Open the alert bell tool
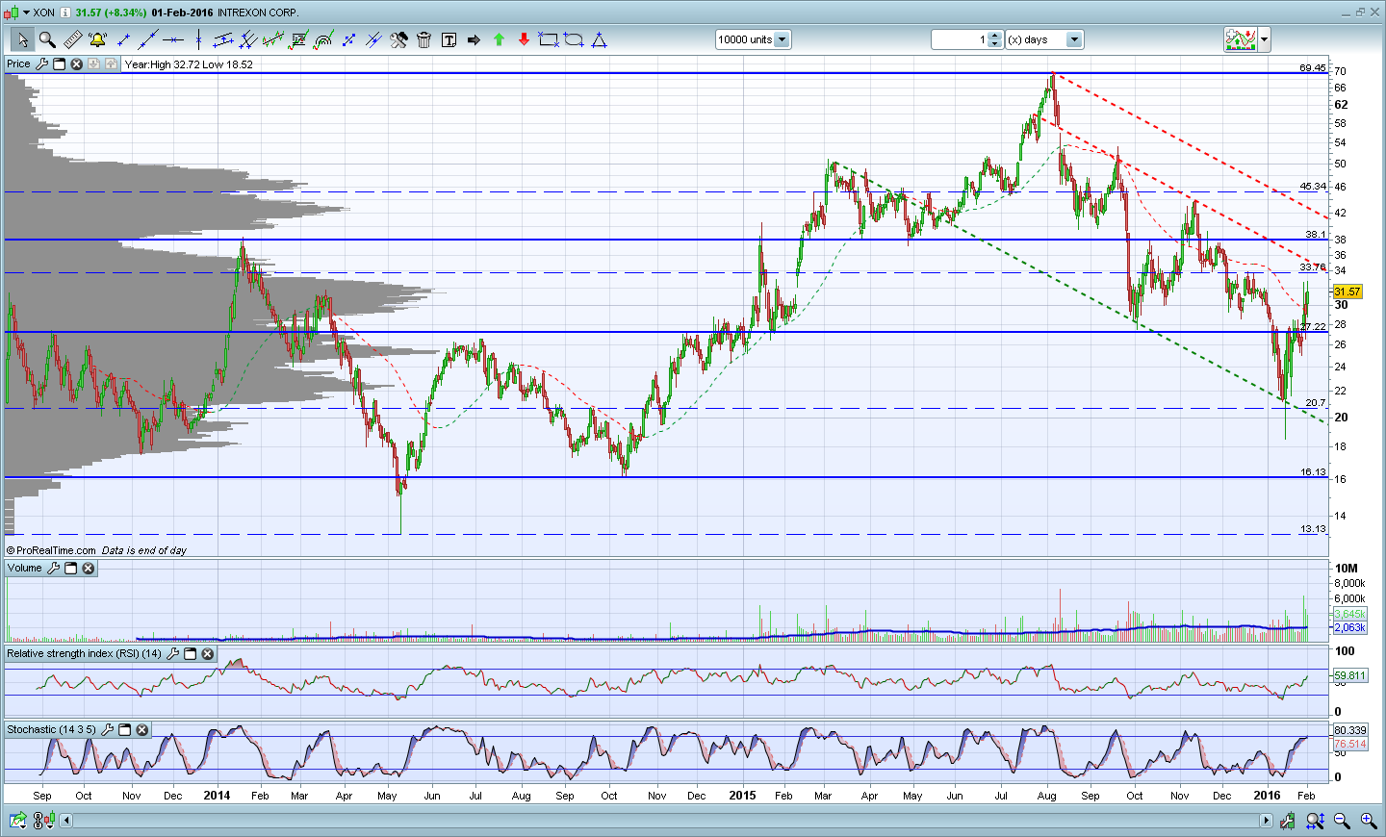 (x=97, y=39)
